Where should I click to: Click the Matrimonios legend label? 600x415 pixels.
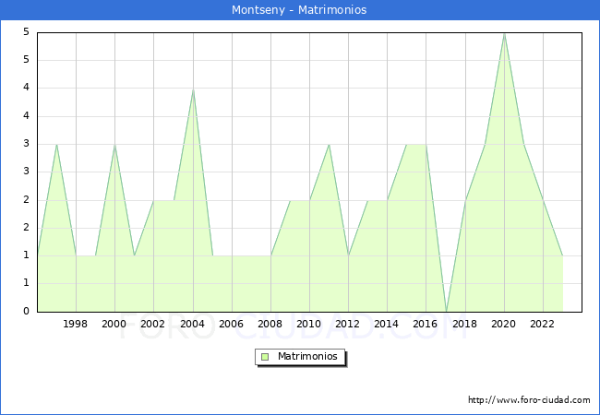[x=307, y=357]
